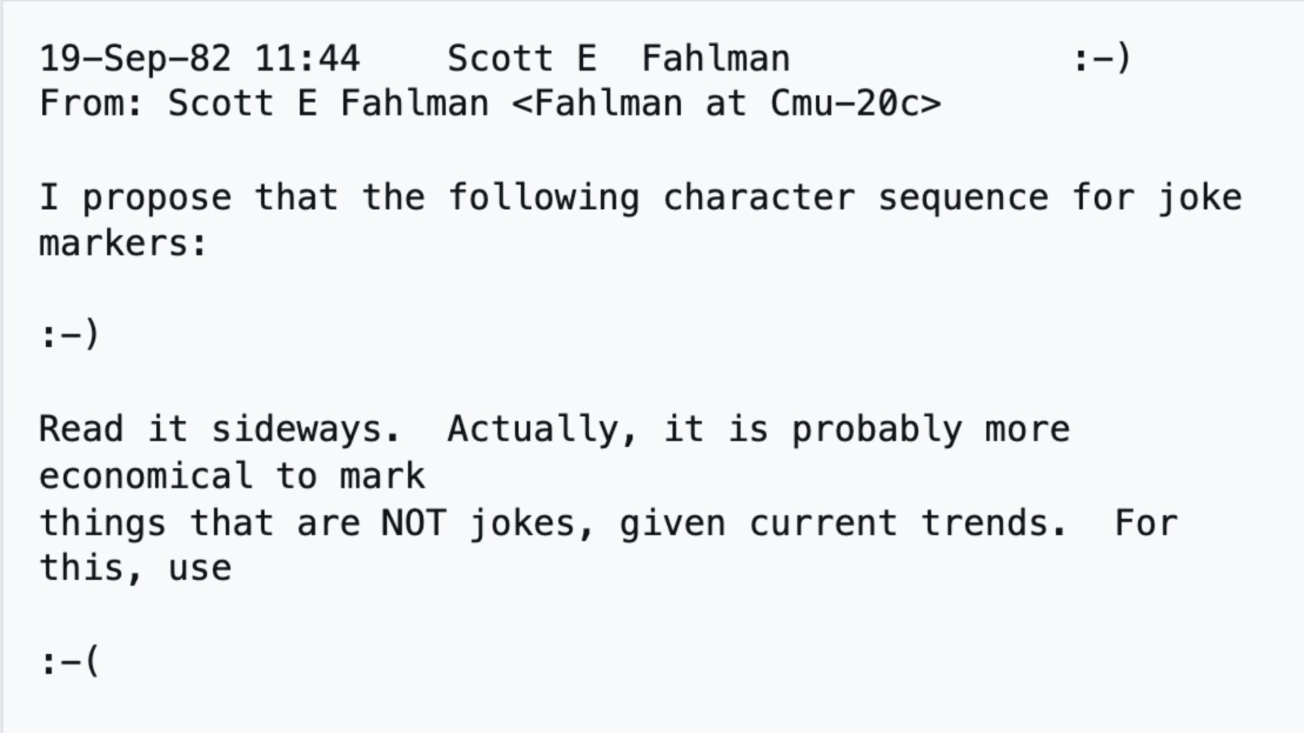1304x733 pixels.
Task: Click the word "economical"
Action: click(146, 476)
